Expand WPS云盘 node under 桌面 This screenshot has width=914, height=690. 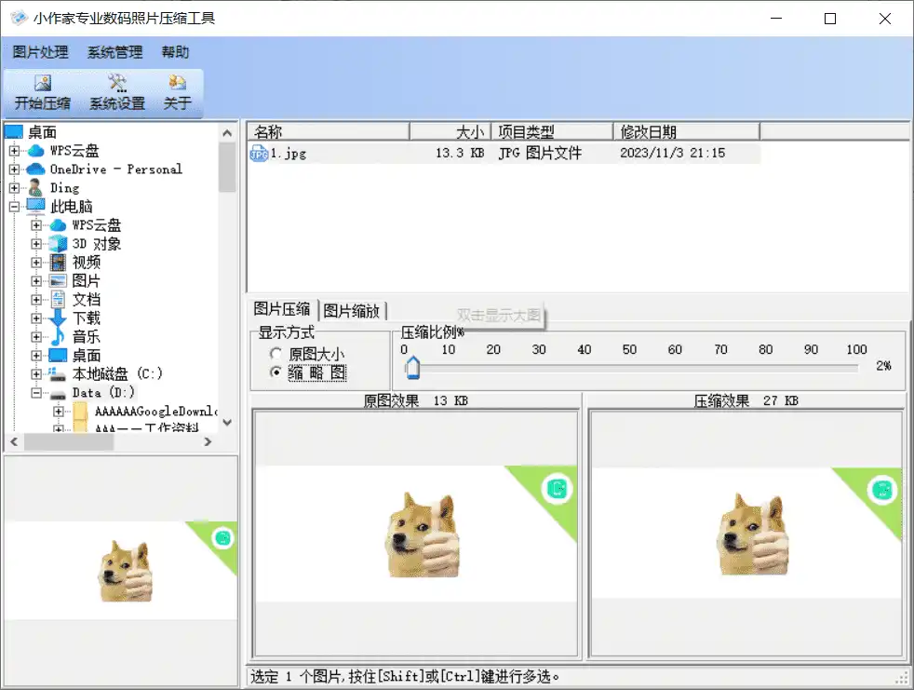(15, 151)
